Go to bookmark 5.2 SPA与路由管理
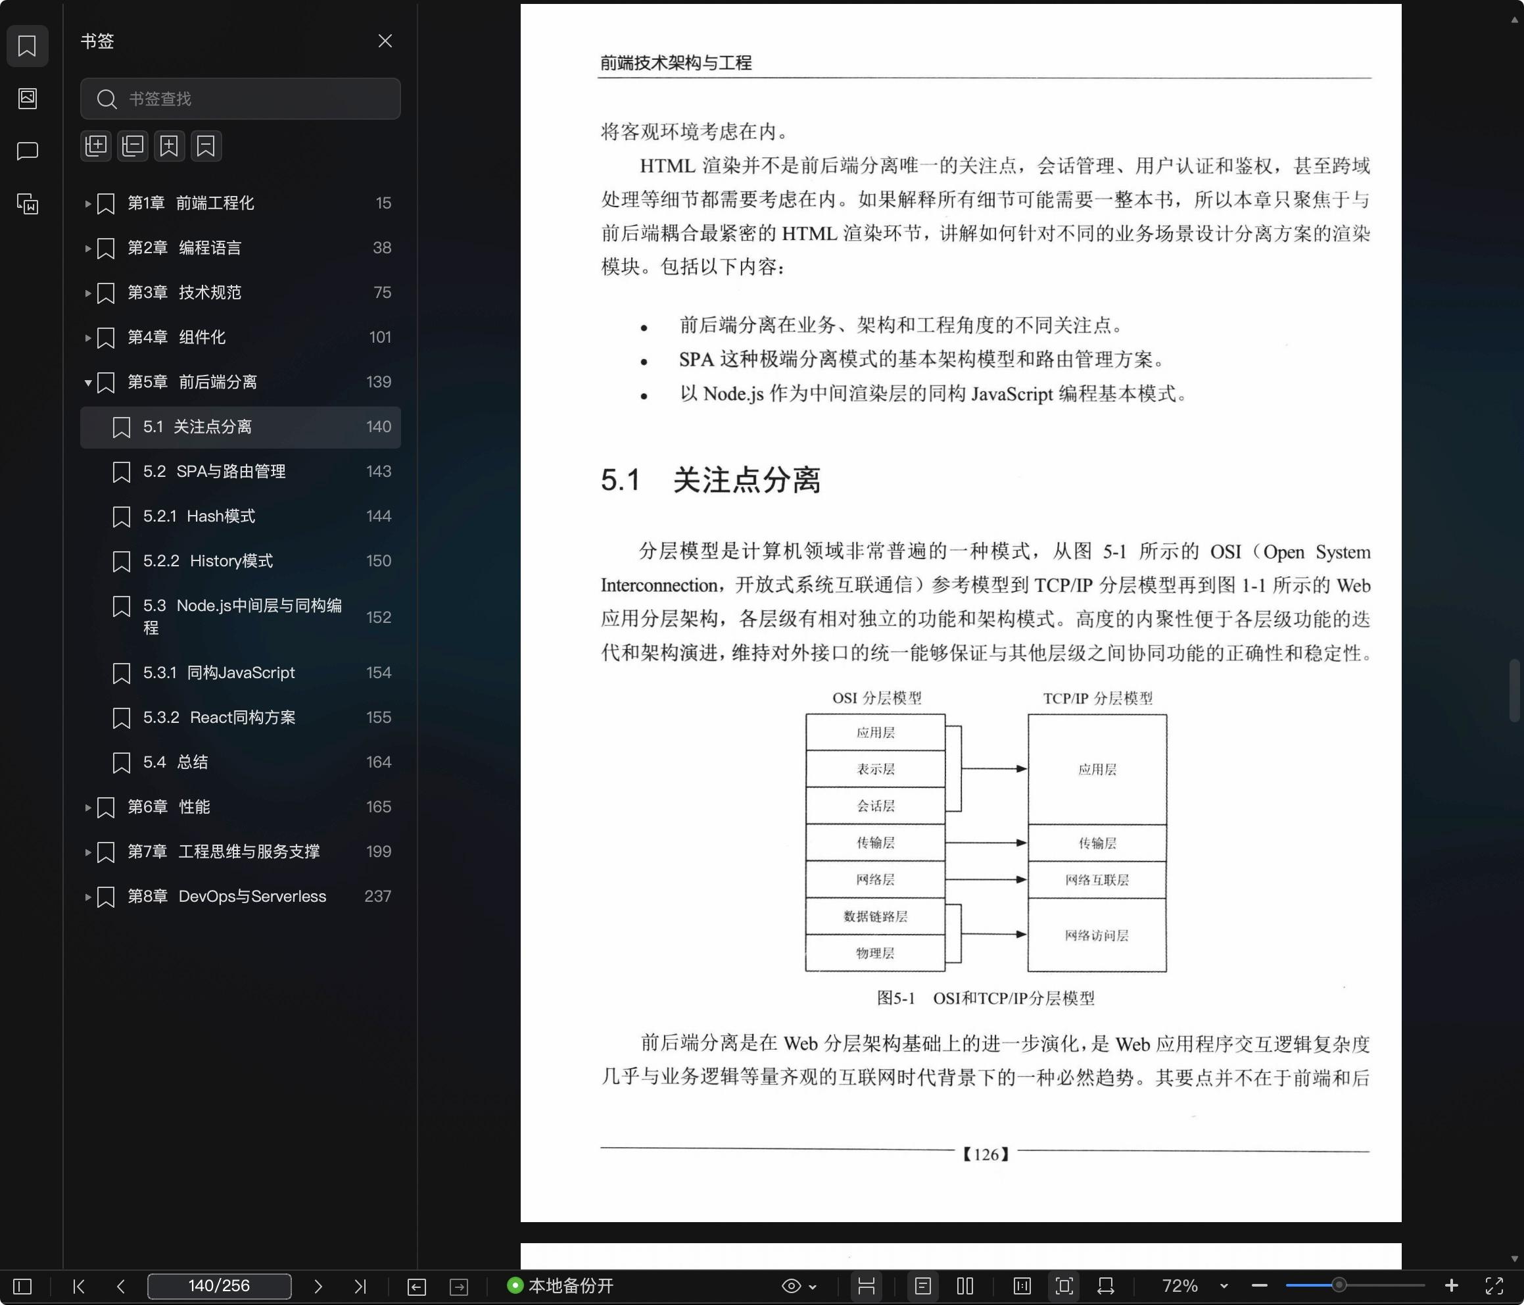 [x=241, y=472]
